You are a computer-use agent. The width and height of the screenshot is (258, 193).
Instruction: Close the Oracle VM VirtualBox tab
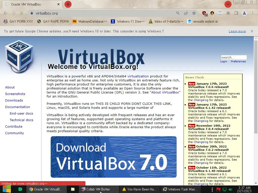tap(58, 4)
